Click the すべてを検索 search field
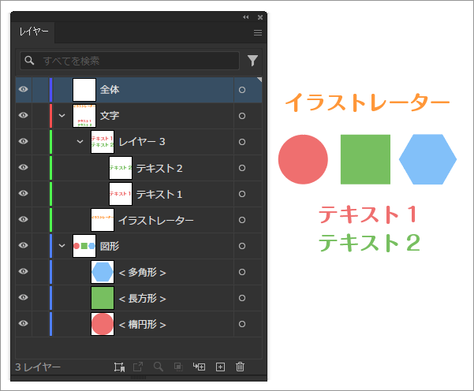This screenshot has height=391, width=474. pyautogui.click(x=129, y=61)
